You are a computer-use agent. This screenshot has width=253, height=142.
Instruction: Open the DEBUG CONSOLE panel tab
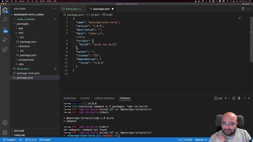pyautogui.click(x=104, y=98)
